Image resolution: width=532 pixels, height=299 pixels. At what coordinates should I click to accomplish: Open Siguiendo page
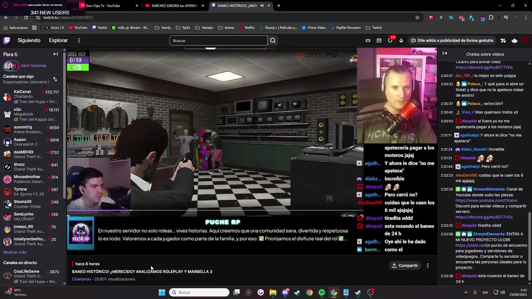[x=29, y=40]
